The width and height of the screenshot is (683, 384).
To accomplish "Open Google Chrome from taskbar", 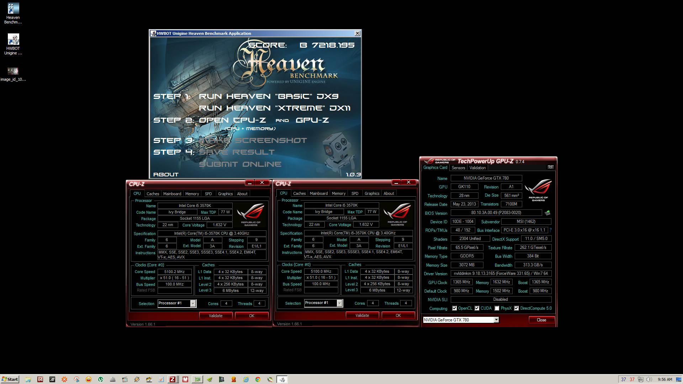I will (258, 379).
